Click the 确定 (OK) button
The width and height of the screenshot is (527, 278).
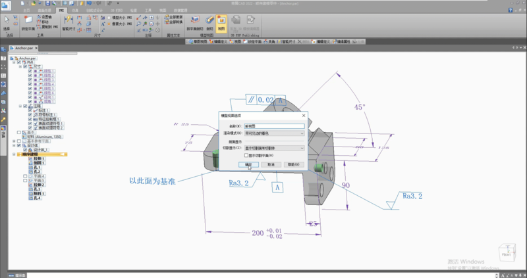click(248, 164)
